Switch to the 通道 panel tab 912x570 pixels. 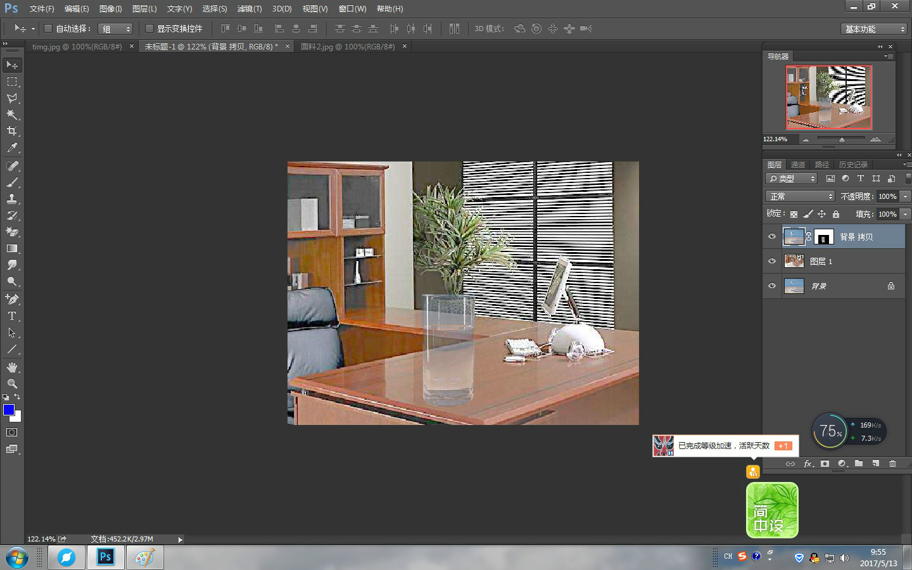[798, 165]
